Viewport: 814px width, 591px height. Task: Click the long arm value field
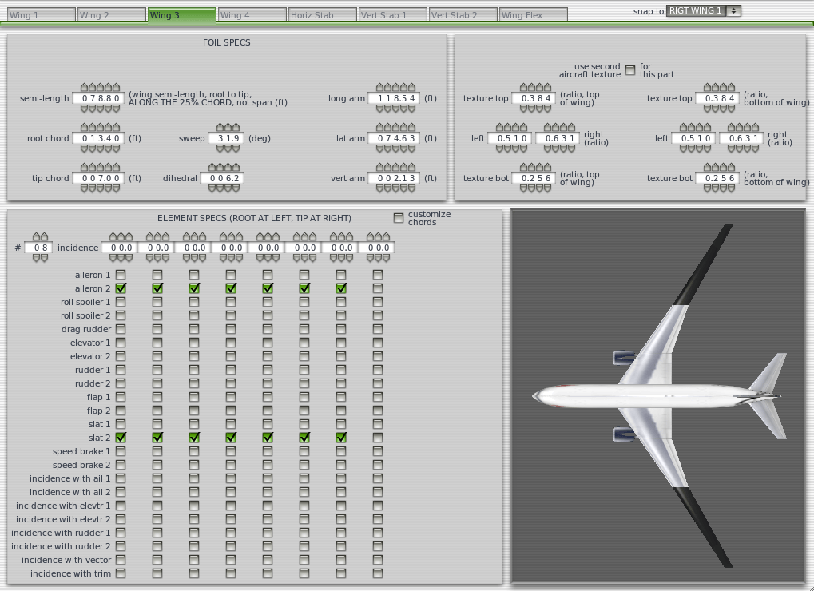[394, 98]
